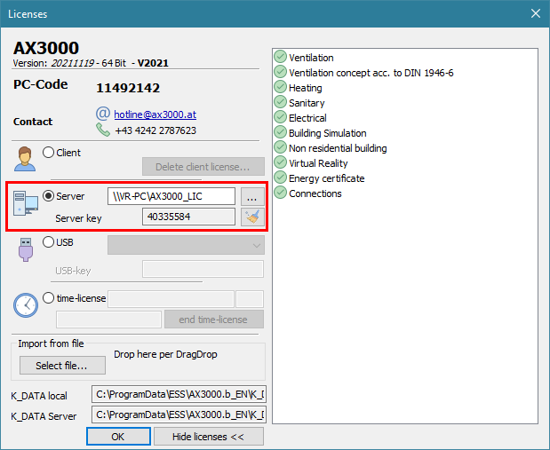Click the K_DATA Server path field
550x450 pixels.
click(179, 414)
